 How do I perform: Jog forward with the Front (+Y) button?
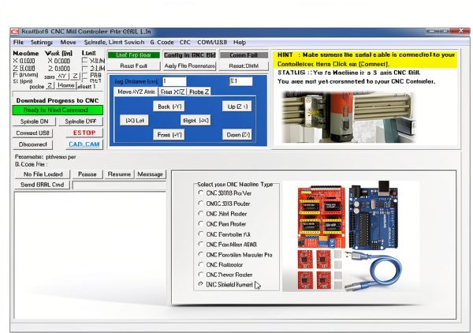pyautogui.click(x=169, y=135)
